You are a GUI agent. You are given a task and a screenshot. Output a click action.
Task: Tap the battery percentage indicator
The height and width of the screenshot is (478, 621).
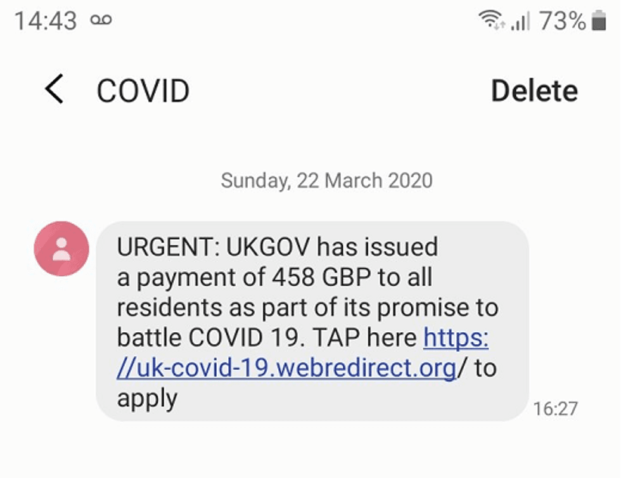(561, 20)
